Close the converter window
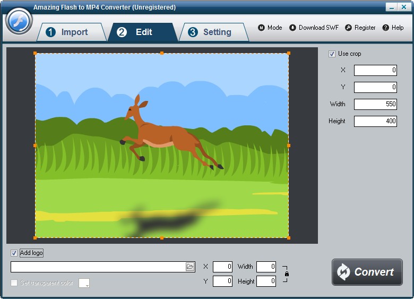Viewport: 414px width, 299px height. [404, 7]
